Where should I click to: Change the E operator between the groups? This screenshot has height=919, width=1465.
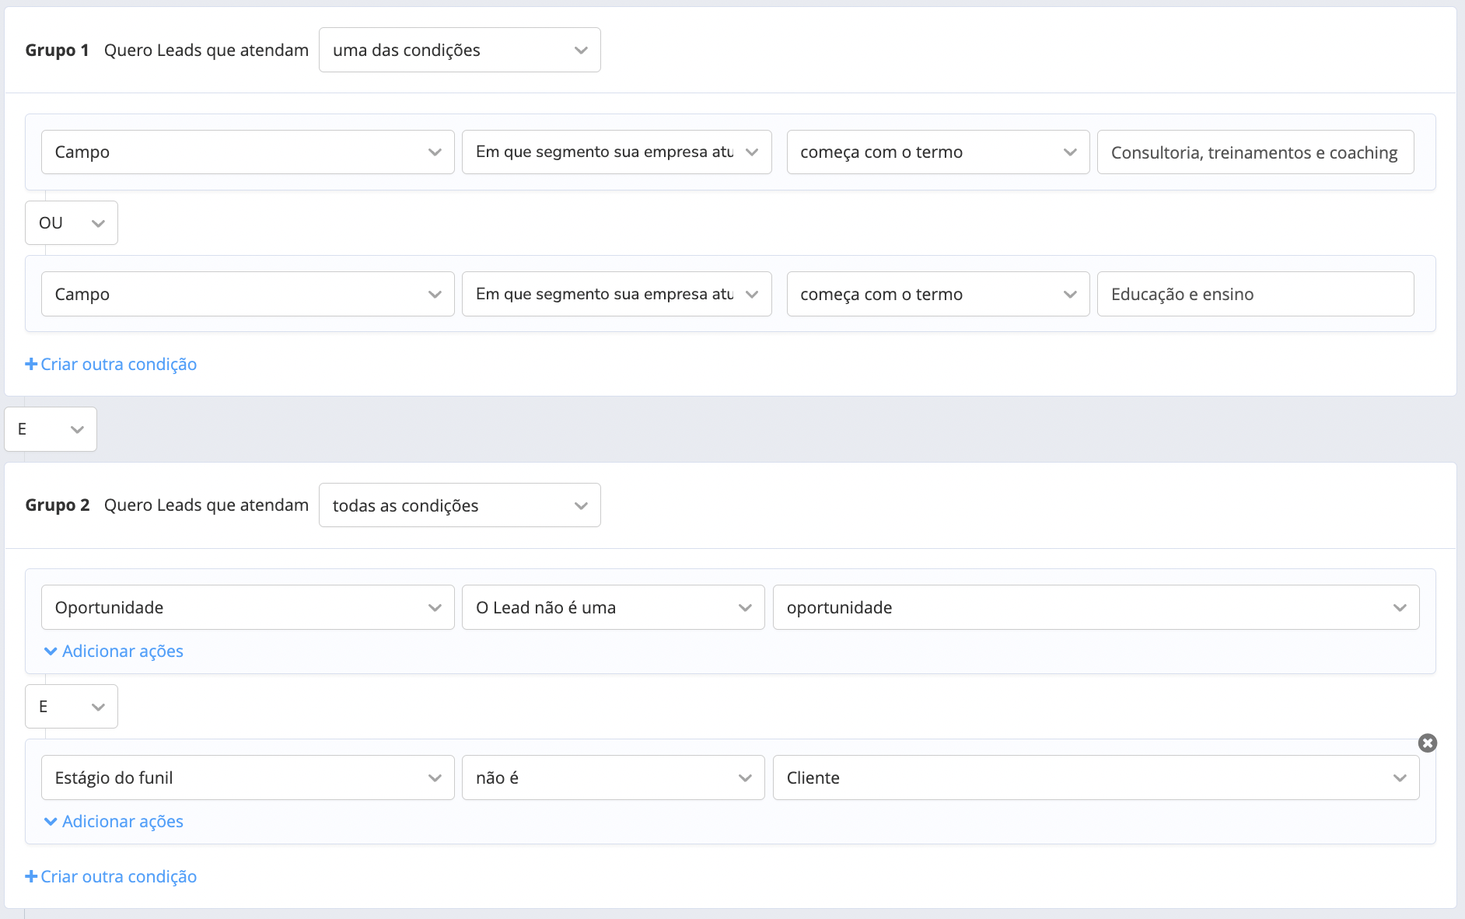pyautogui.click(x=51, y=429)
